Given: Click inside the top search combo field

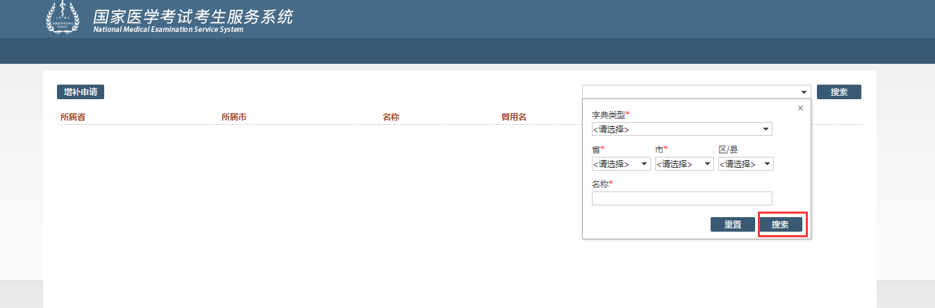Looking at the screenshot, I should [688, 92].
